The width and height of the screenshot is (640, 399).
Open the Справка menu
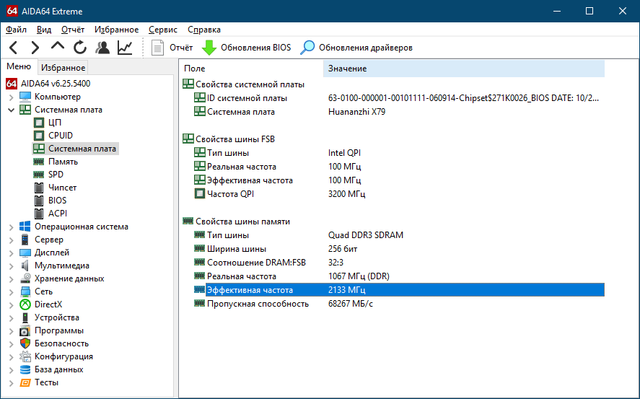click(204, 30)
